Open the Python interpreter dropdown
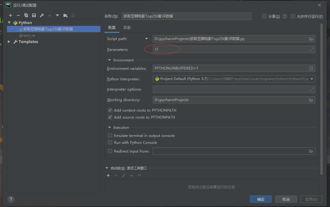 pos(311,79)
